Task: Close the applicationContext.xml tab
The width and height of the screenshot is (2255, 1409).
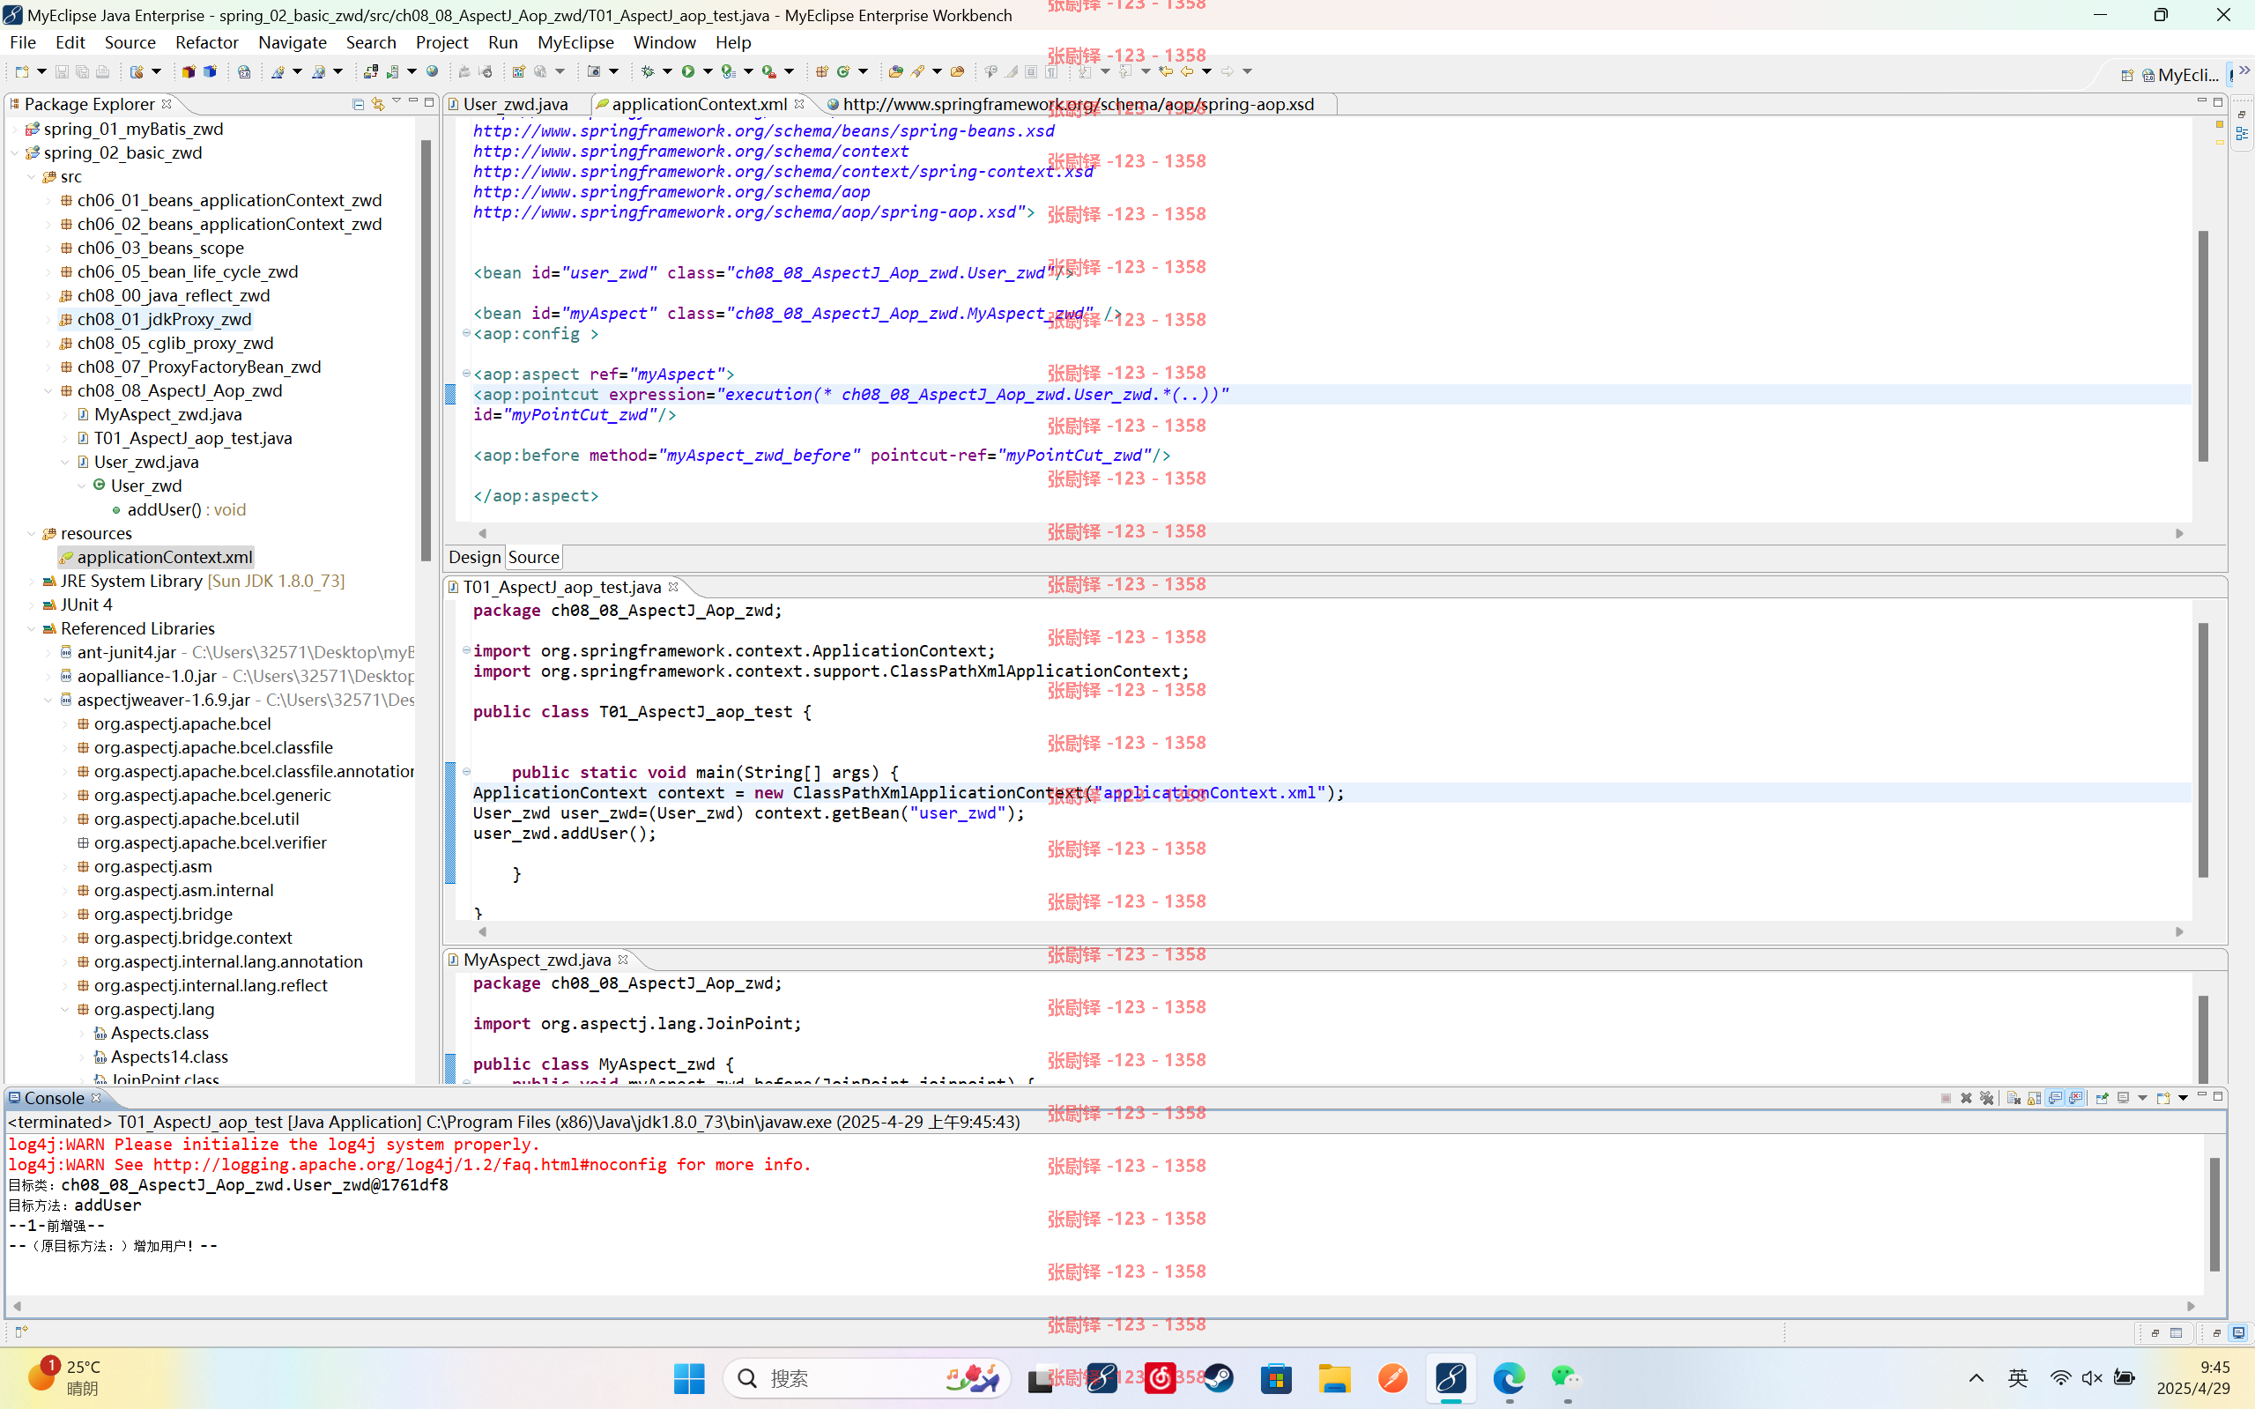Action: coord(799,104)
